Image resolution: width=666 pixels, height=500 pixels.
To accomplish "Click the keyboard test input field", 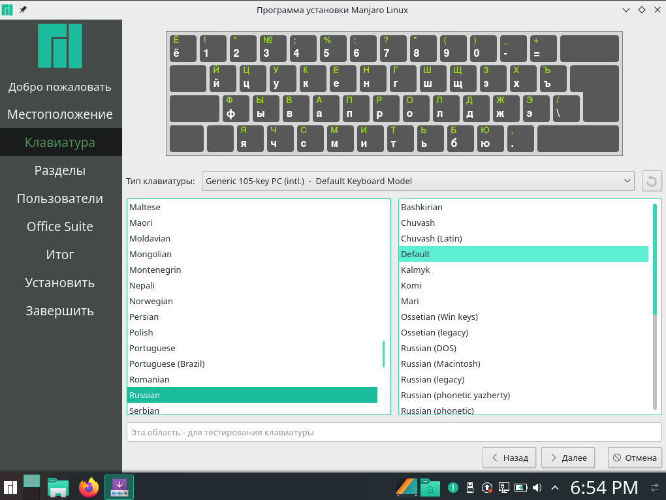I will pos(394,433).
